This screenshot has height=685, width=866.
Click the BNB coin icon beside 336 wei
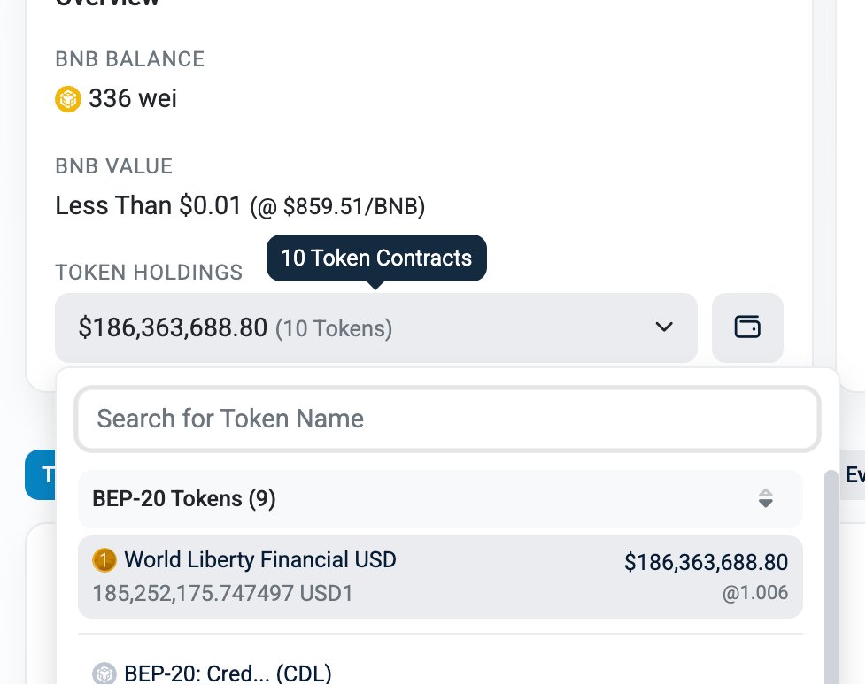click(x=68, y=99)
